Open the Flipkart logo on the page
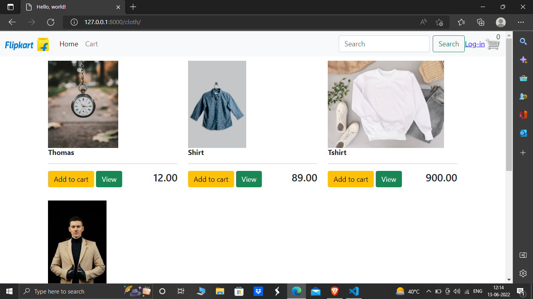The image size is (533, 299). (x=26, y=44)
